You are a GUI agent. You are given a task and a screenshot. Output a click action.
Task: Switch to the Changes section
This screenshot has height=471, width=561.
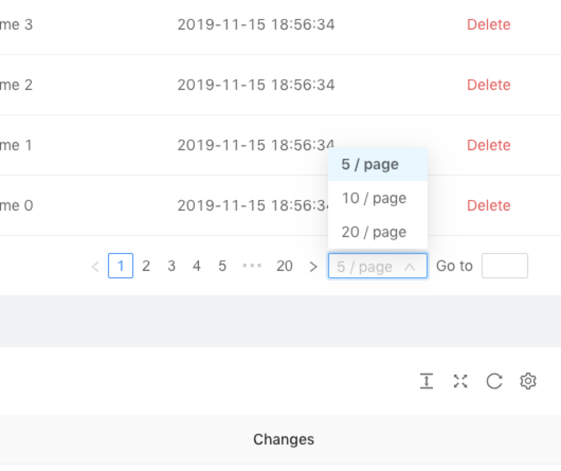[284, 439]
